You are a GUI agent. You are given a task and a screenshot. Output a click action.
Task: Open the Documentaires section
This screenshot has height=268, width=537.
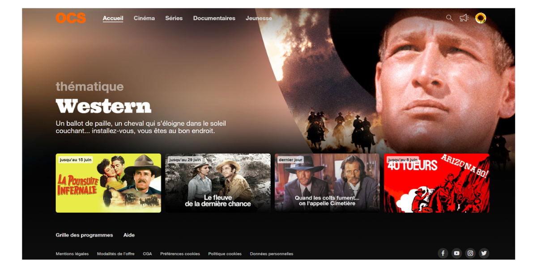[214, 18]
